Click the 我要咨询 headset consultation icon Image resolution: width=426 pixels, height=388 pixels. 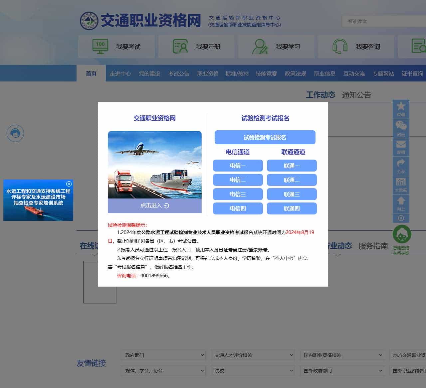coord(339,46)
